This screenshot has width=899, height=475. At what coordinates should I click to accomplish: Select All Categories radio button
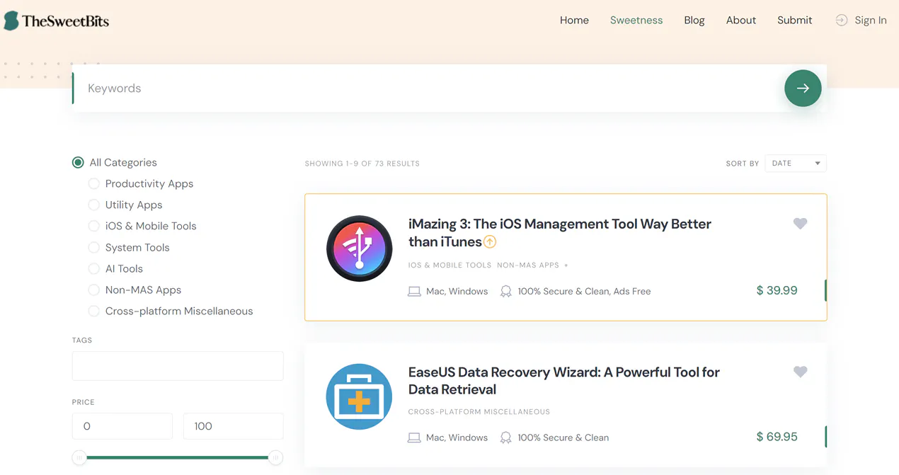[x=78, y=163]
